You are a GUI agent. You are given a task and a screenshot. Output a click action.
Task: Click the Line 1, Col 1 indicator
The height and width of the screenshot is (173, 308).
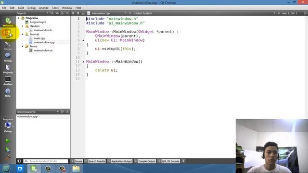click(289, 13)
